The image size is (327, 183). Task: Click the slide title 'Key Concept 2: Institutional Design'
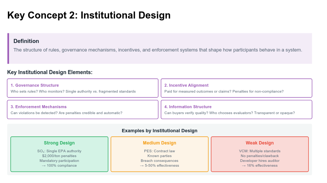pyautogui.click(x=89, y=15)
